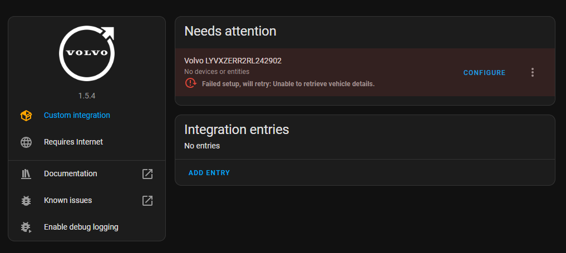Open the Custom integration link
This screenshot has width=566, height=253.
click(77, 115)
